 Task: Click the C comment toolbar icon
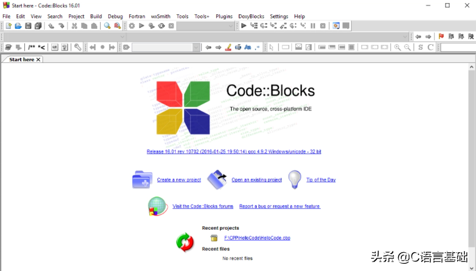click(x=431, y=47)
